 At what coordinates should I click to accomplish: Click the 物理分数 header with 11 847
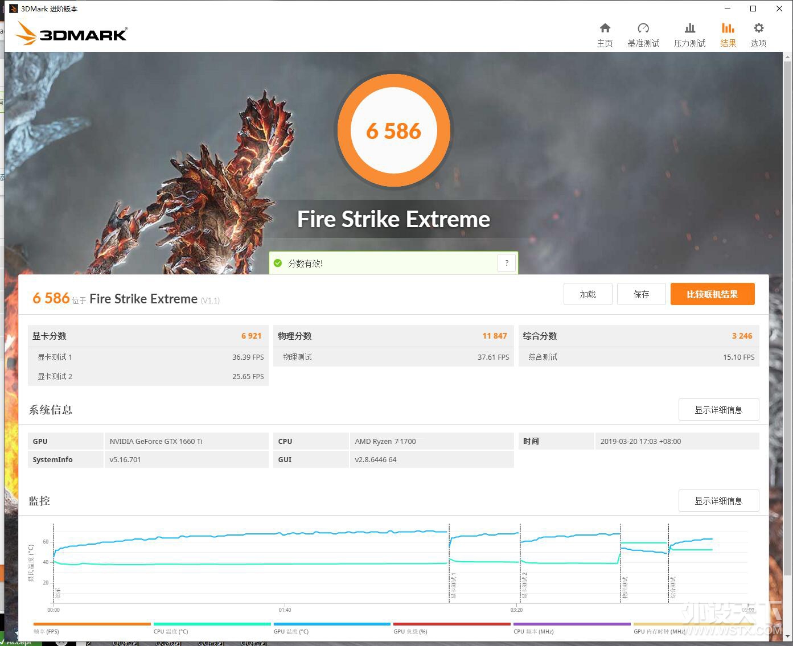[x=393, y=336]
